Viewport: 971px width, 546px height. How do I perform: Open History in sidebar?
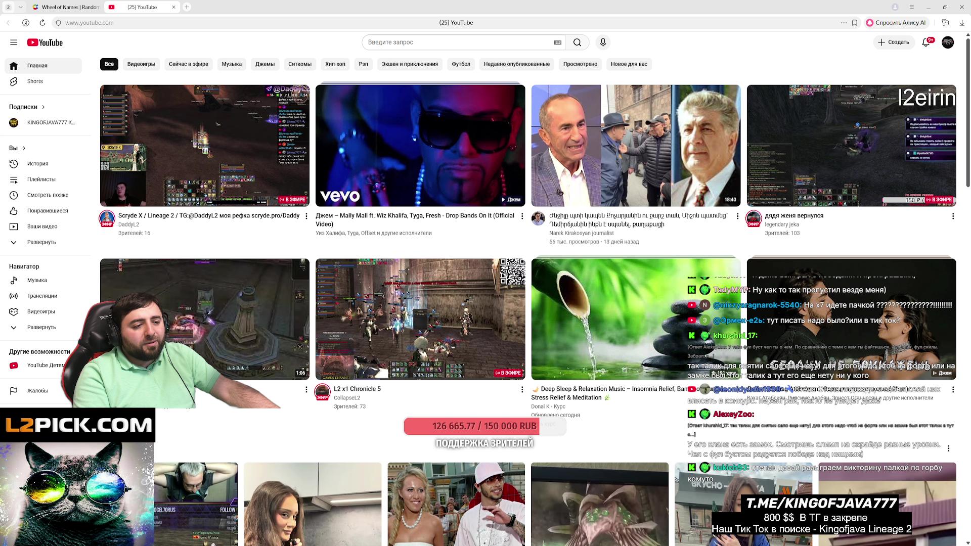(x=37, y=164)
